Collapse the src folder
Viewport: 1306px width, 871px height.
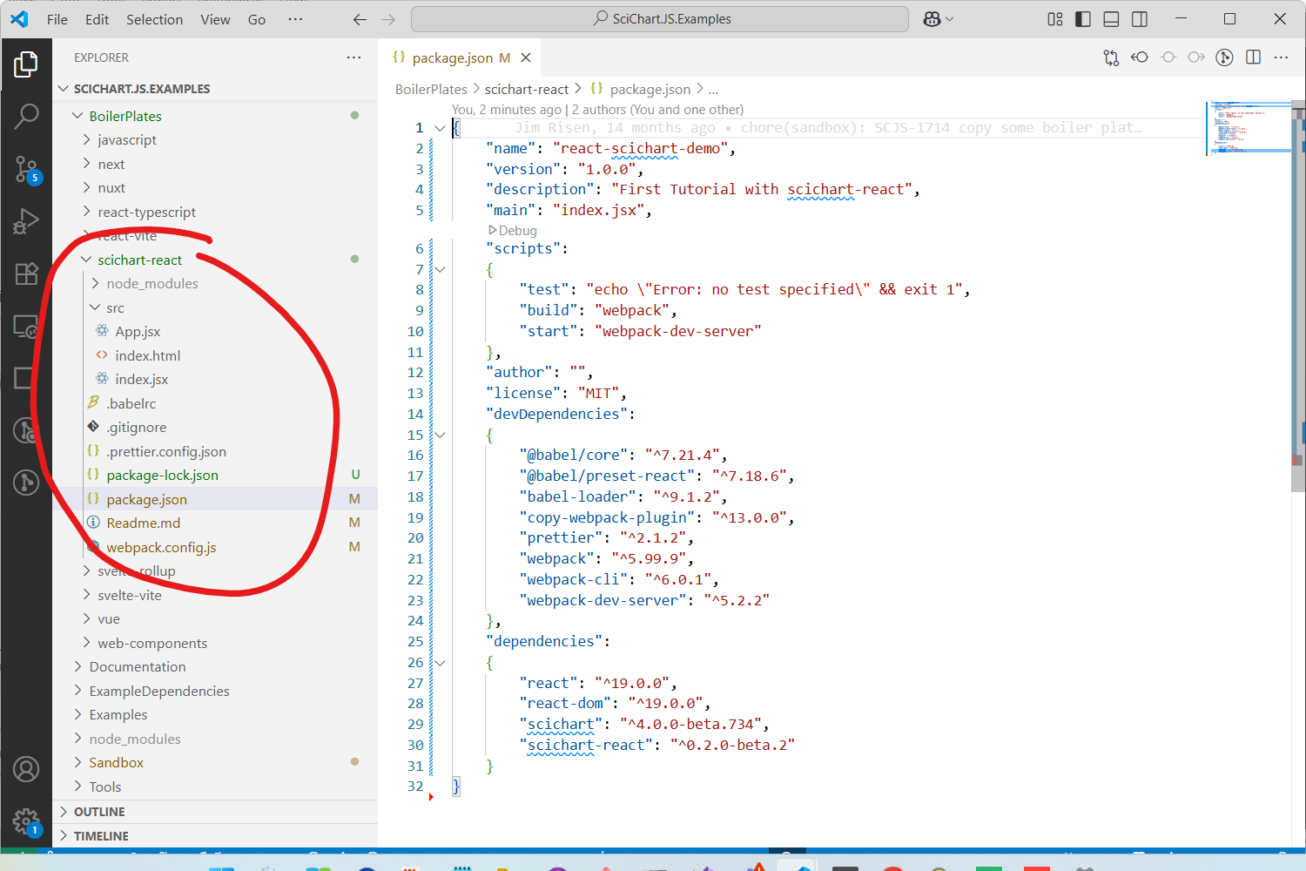tap(115, 307)
